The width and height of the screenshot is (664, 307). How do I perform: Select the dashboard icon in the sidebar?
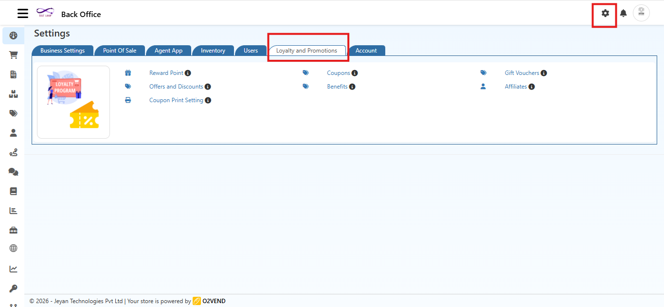point(13,35)
